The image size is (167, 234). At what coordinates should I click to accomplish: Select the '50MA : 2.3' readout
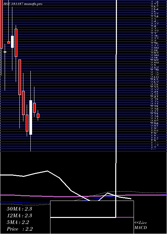(x=19, y=209)
